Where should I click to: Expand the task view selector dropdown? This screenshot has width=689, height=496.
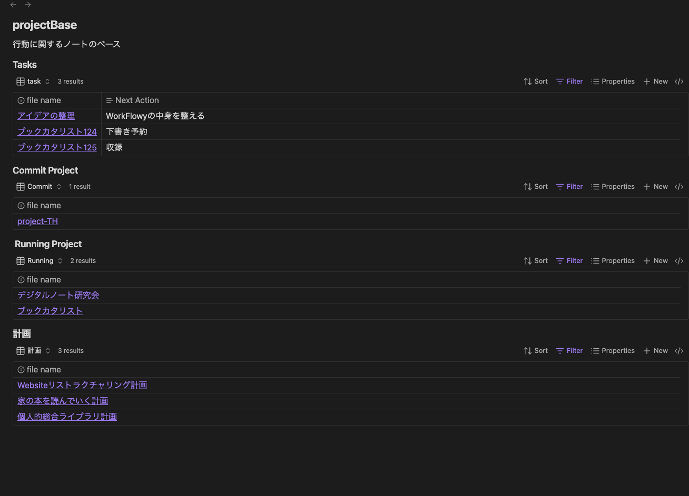47,81
